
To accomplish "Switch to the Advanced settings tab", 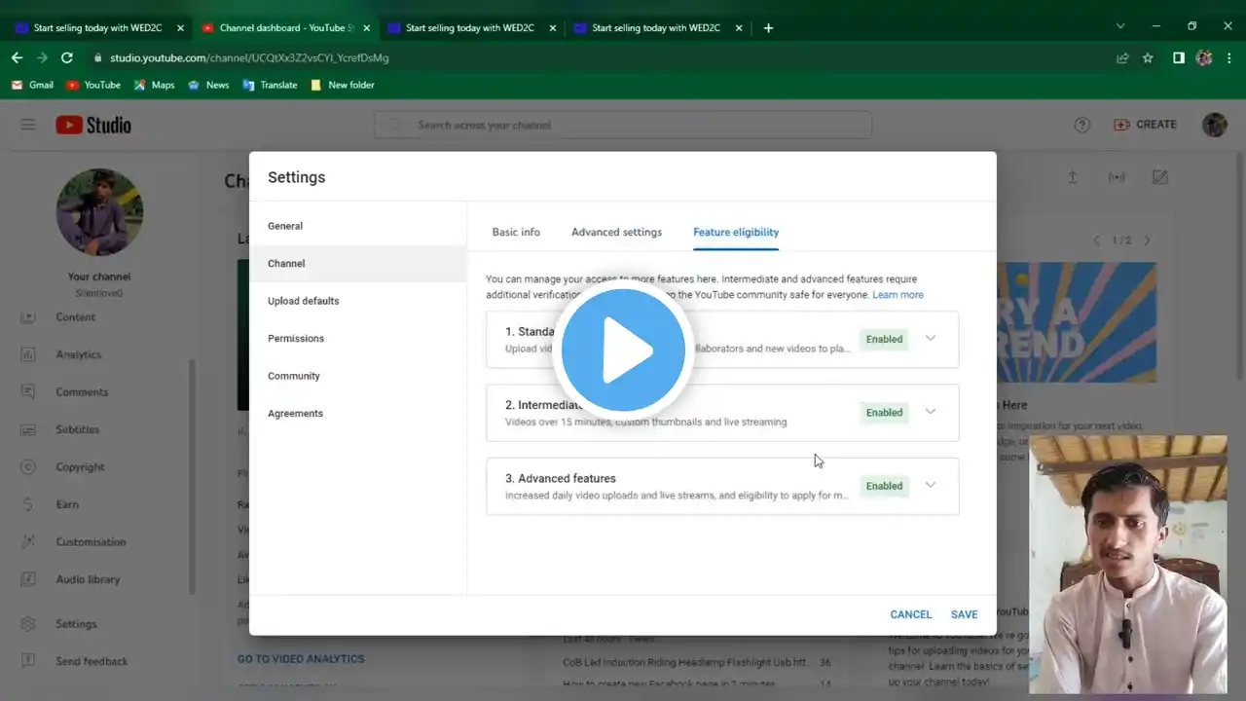I will (x=616, y=232).
